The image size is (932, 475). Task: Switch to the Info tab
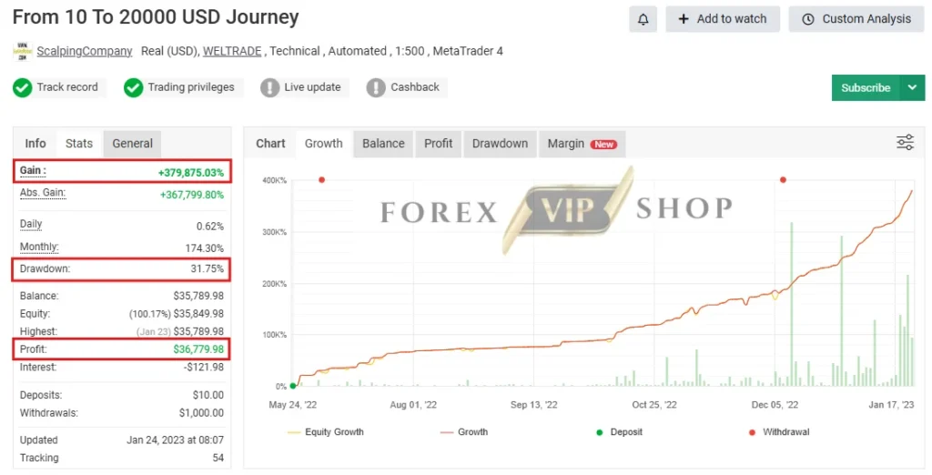[35, 143]
